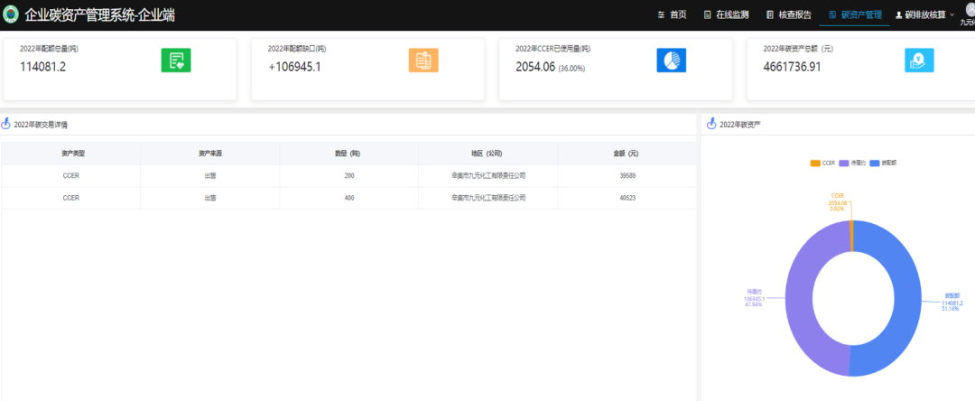Click 出售 in the 200-ton row
Viewport: 975px width, 401px height.
(x=210, y=176)
